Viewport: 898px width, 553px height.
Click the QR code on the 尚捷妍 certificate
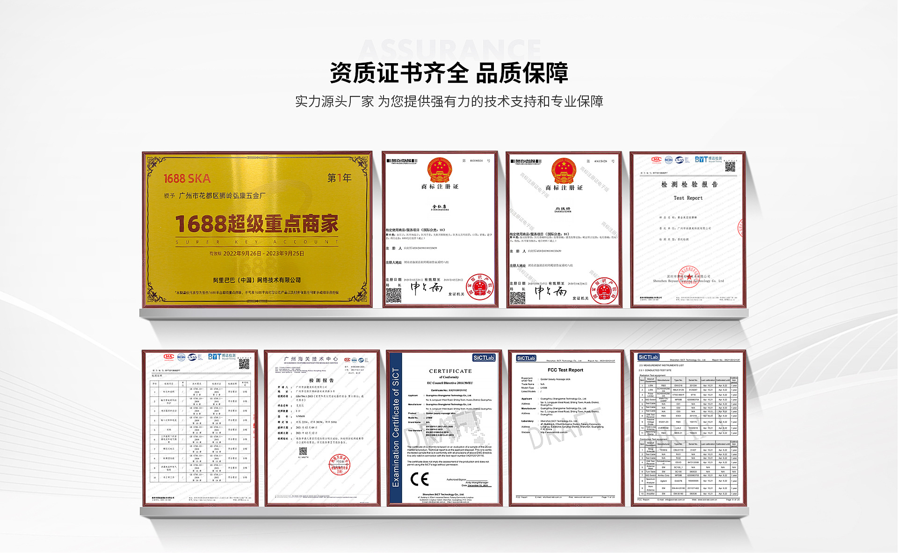[517, 298]
